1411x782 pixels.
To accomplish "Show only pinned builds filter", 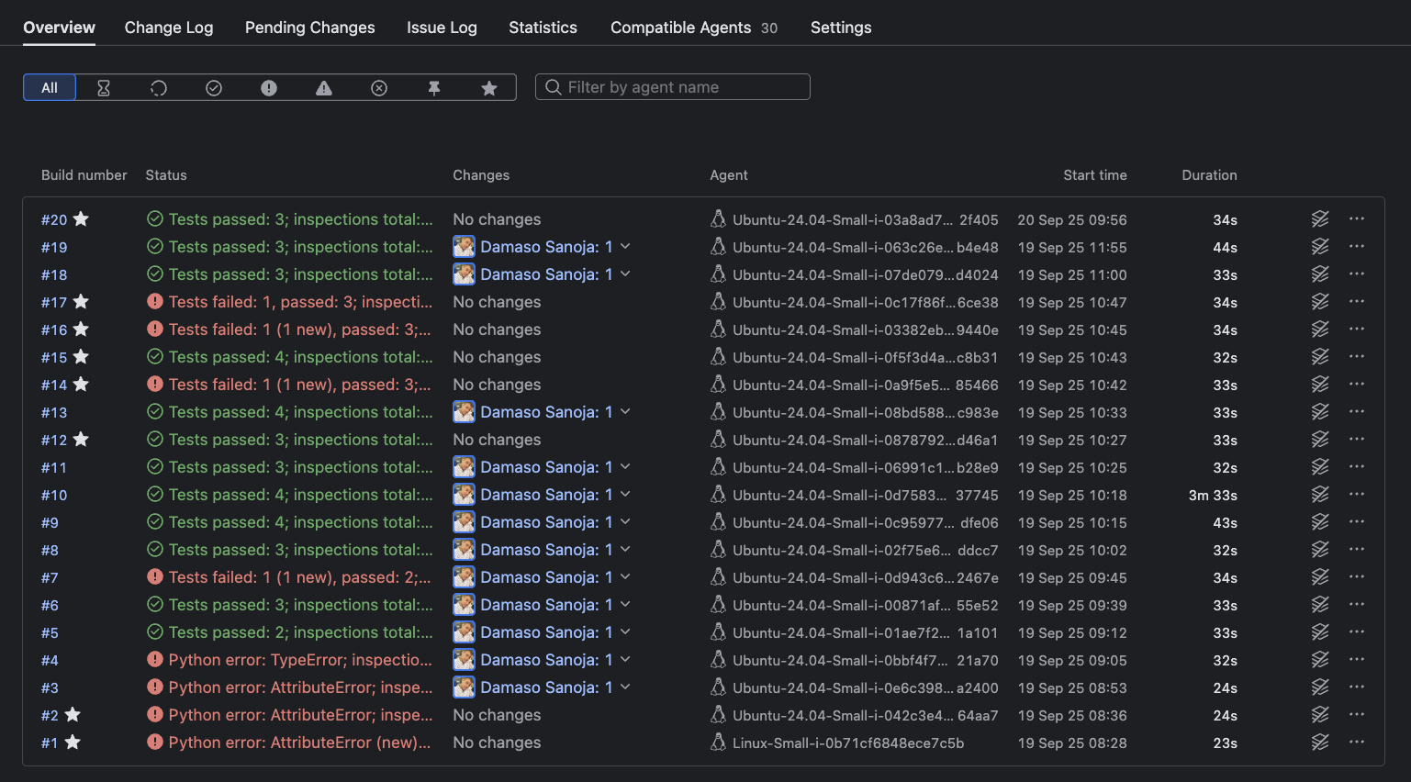I will 434,88.
